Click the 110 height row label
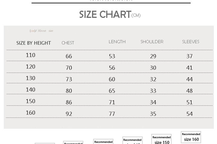217x144 pixels. pyautogui.click(x=30, y=55)
